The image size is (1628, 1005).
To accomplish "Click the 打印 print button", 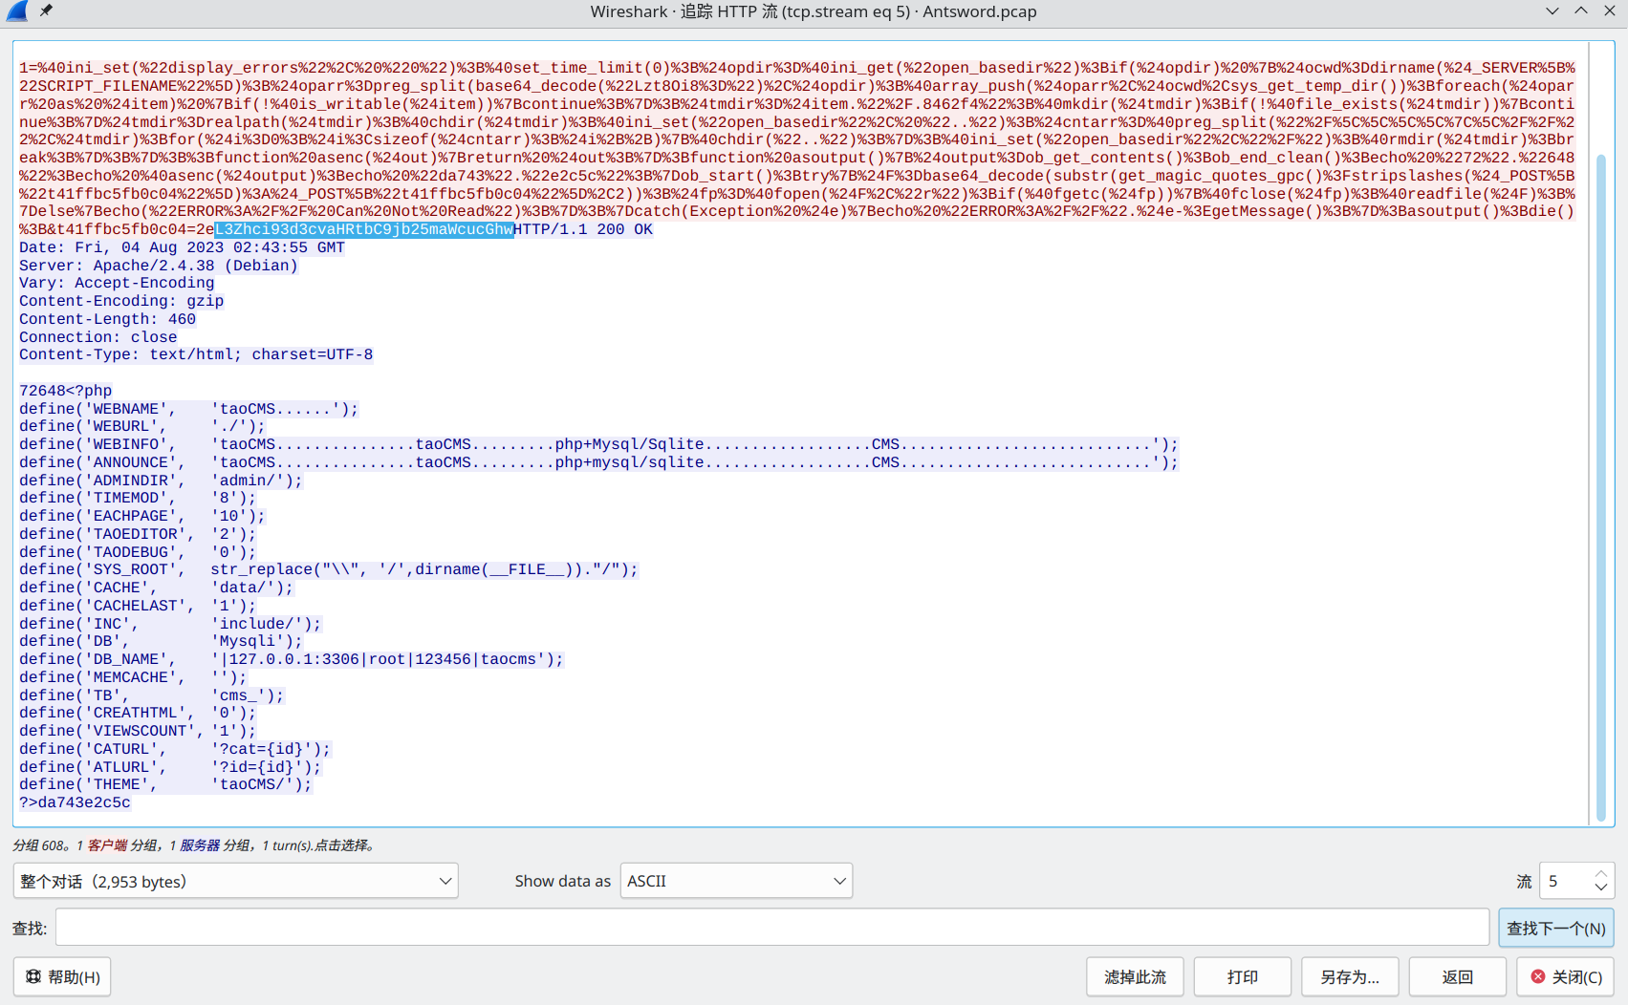I will point(1243,976).
